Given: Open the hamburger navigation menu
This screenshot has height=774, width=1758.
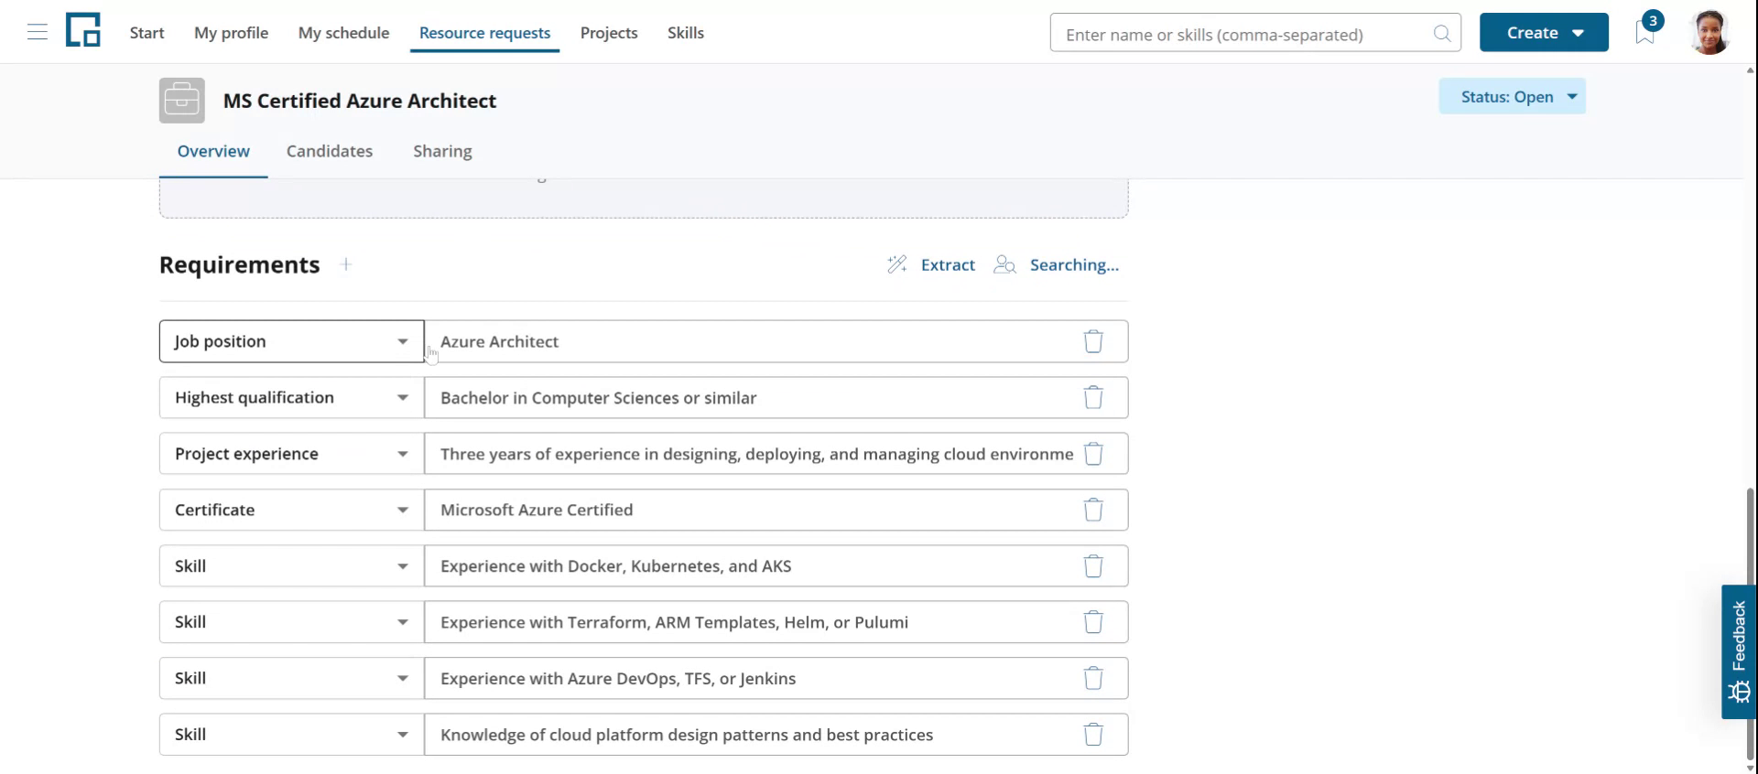Looking at the screenshot, I should point(38,33).
